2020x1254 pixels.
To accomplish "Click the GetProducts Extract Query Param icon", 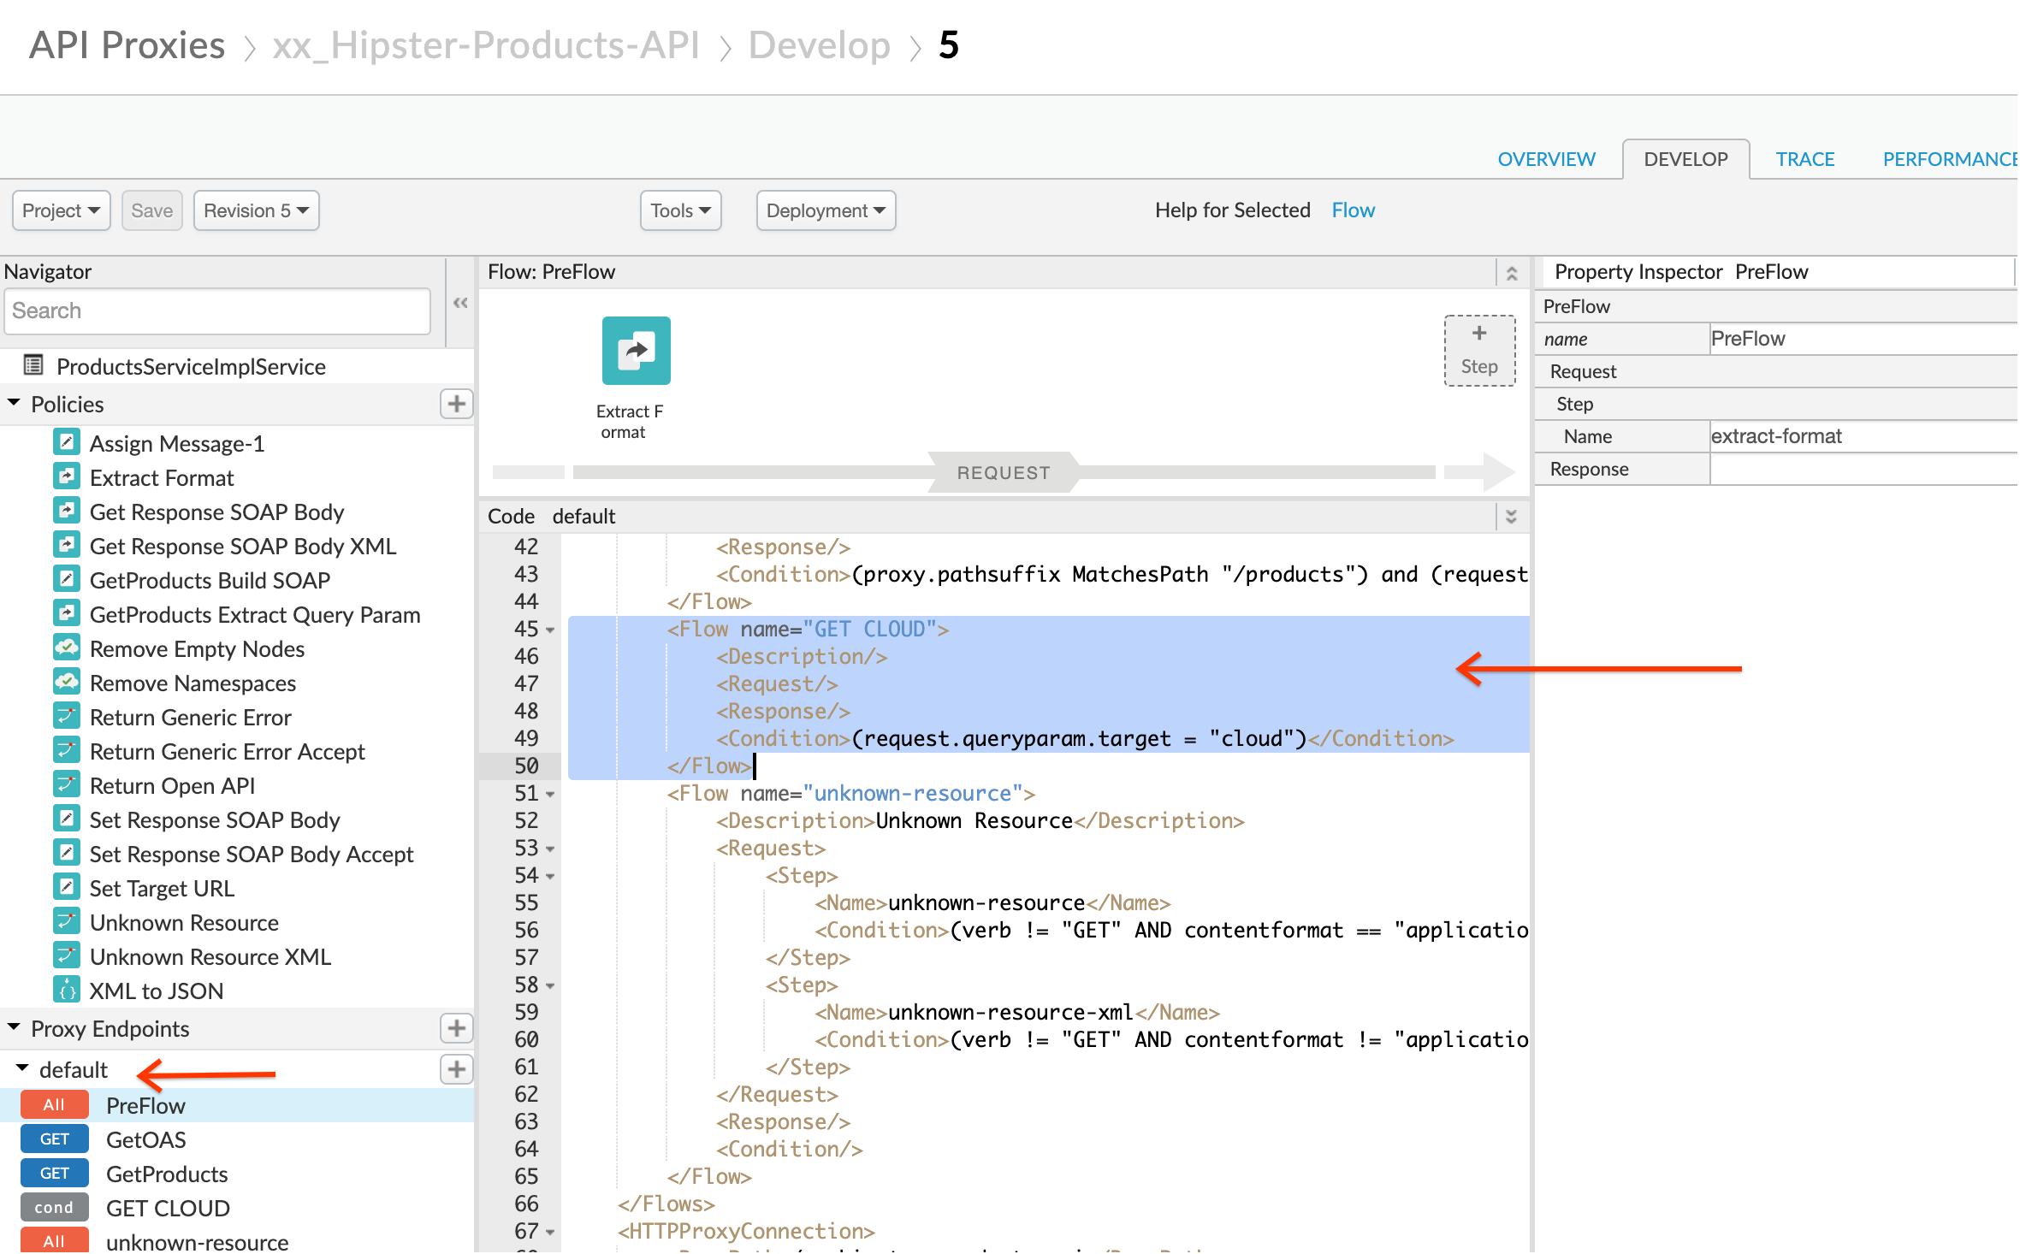I will (67, 613).
